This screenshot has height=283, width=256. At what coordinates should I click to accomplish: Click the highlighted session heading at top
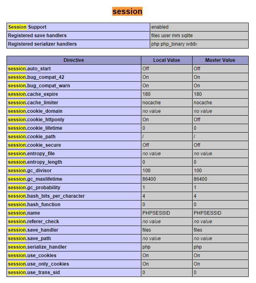click(127, 12)
